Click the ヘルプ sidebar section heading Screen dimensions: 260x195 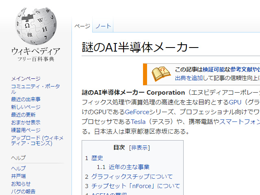[x=18, y=158]
